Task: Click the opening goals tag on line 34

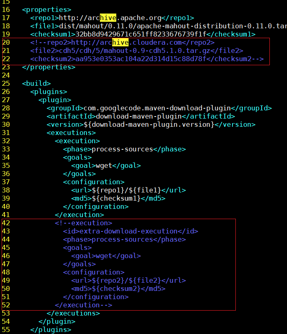Action: tap(77, 158)
